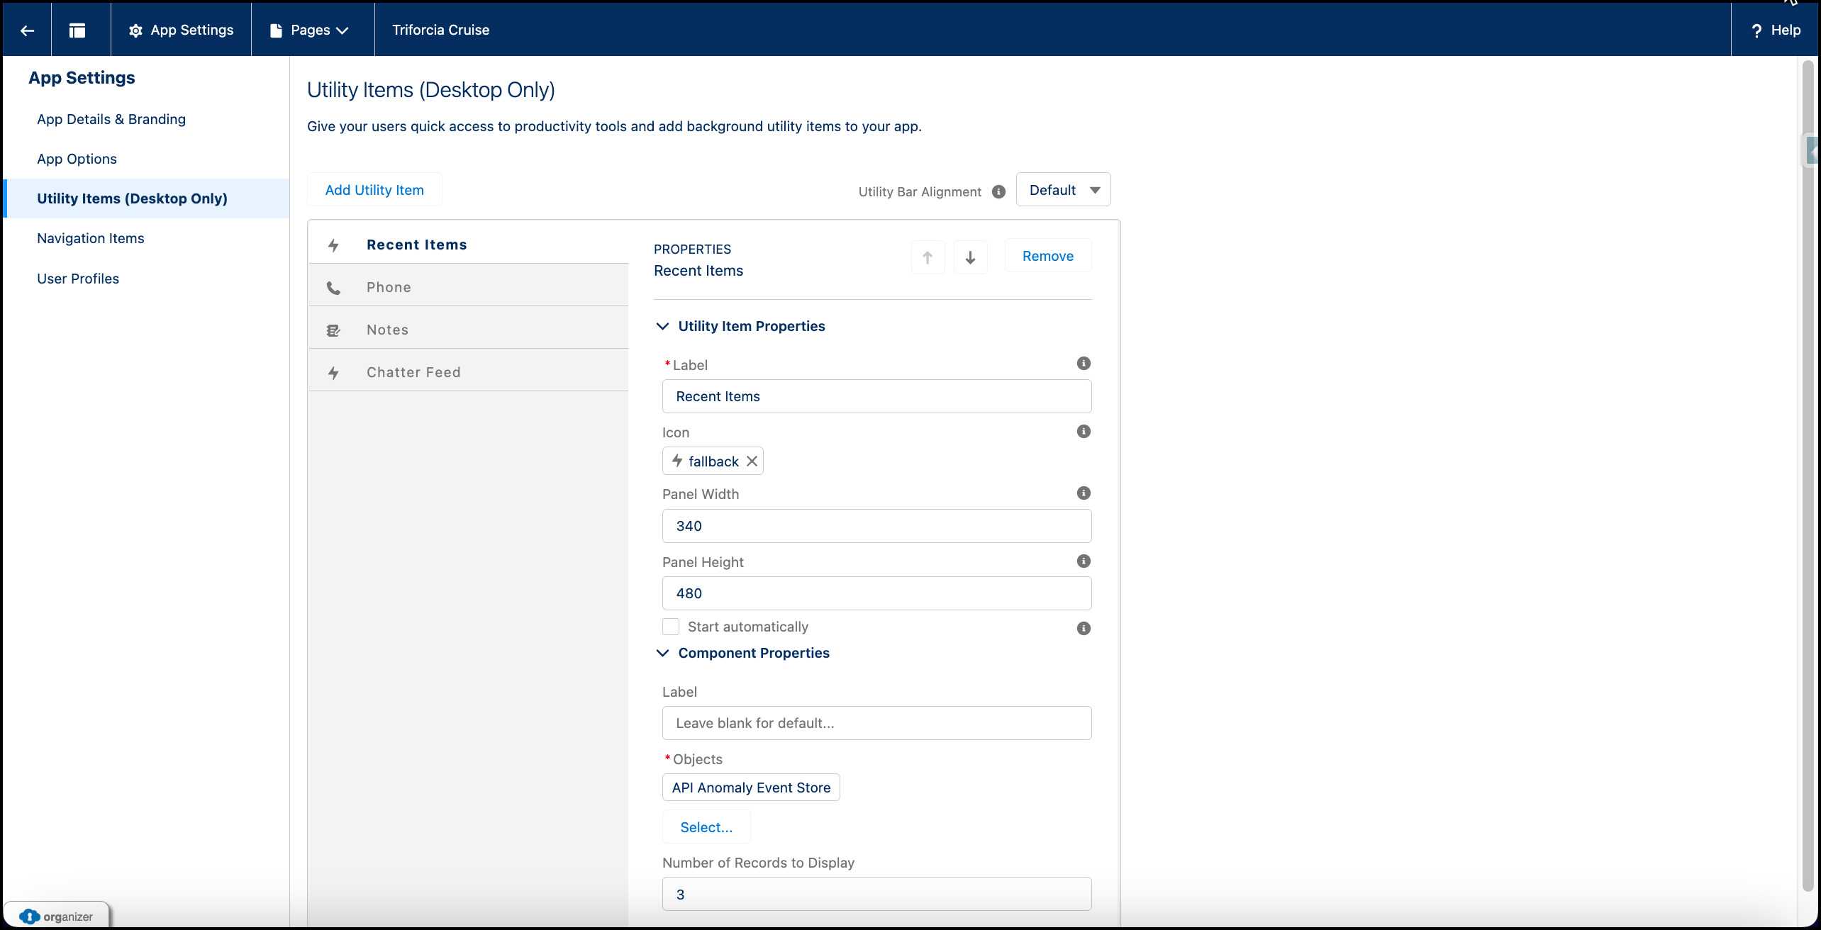The image size is (1821, 930).
Task: Click the Add Utility Item button
Action: 374,190
